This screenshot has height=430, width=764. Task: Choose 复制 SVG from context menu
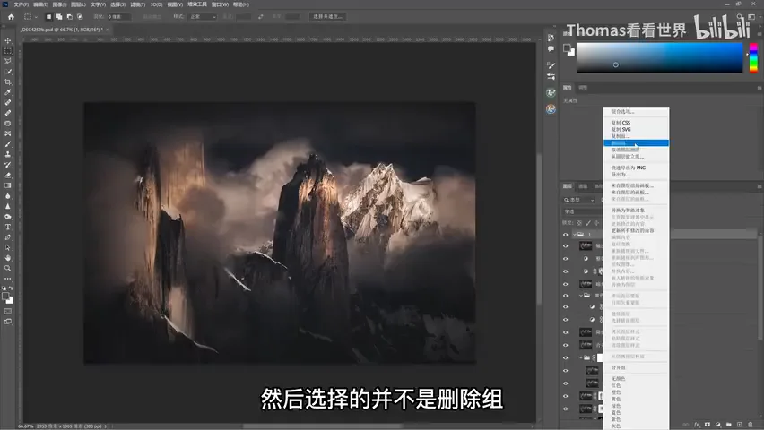click(621, 130)
